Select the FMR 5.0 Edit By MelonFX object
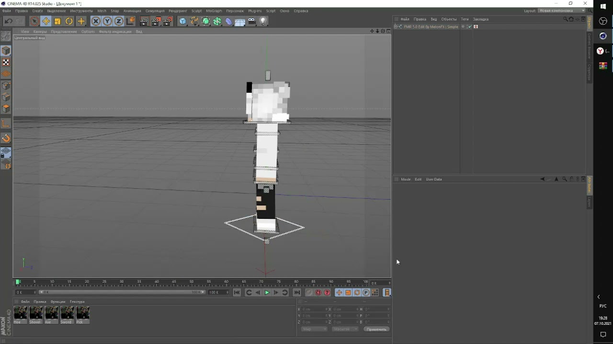Viewport: 613px width, 344px height. click(431, 27)
